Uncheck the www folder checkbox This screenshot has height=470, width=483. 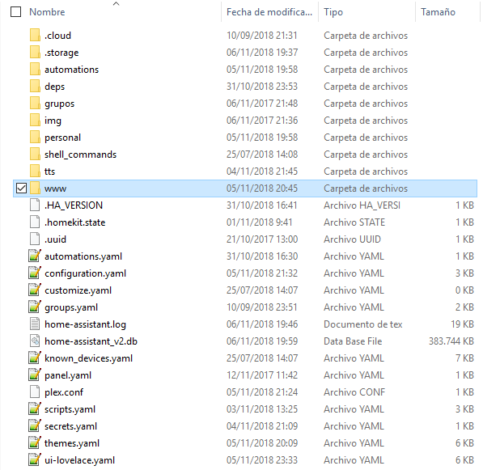21,188
